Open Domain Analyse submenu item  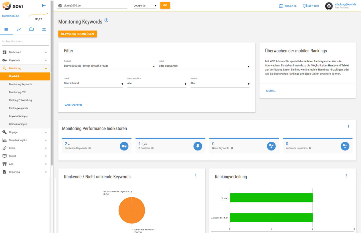click(x=18, y=124)
